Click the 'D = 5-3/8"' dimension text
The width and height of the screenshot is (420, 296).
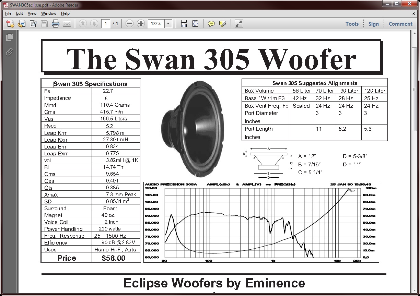355,156
